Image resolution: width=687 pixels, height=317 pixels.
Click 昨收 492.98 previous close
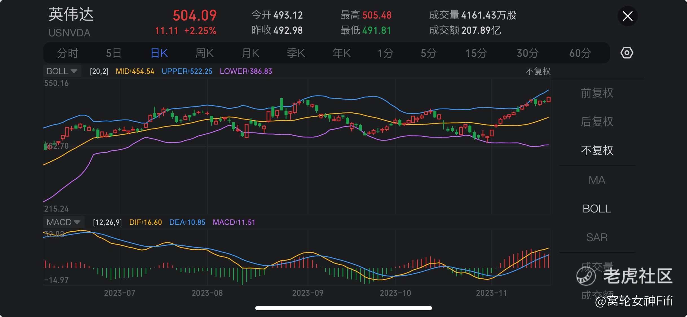pos(277,30)
